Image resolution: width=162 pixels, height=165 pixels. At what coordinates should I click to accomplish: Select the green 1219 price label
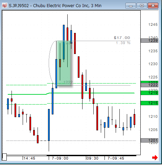[149, 93]
